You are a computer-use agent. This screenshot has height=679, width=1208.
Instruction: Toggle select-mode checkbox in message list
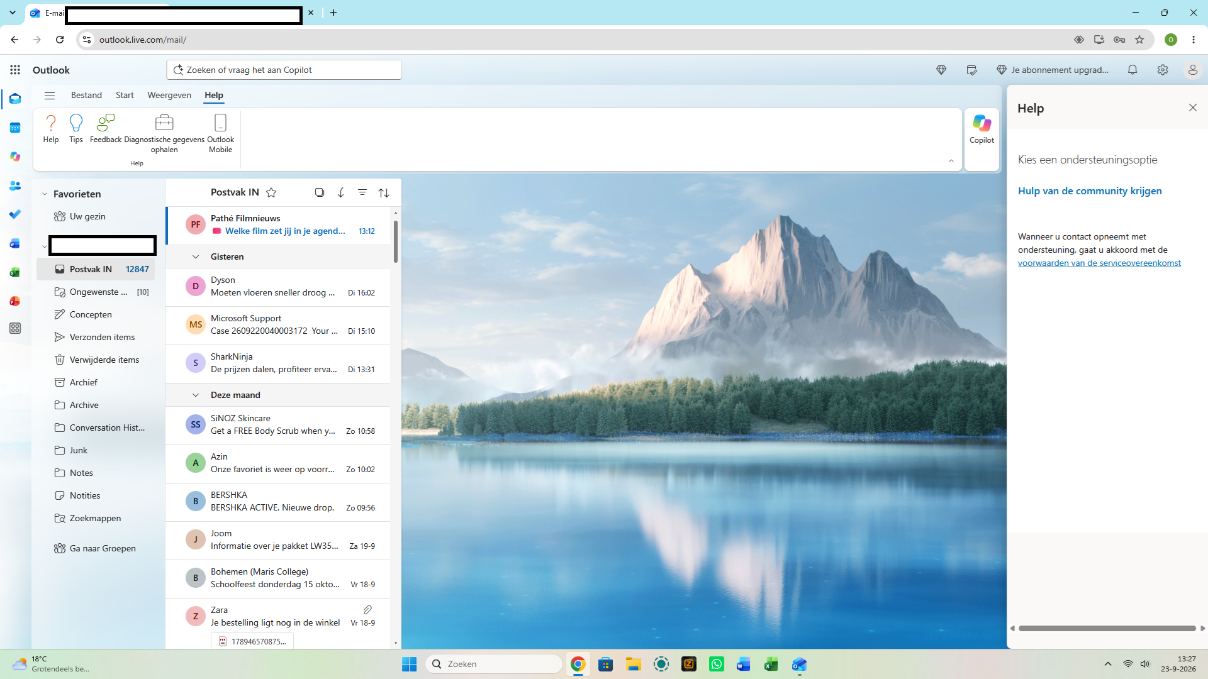pyautogui.click(x=320, y=192)
